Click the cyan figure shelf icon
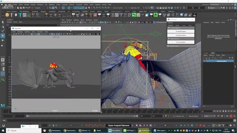Image resolution: width=237 pixels, height=133 pixels. click(x=20, y=15)
